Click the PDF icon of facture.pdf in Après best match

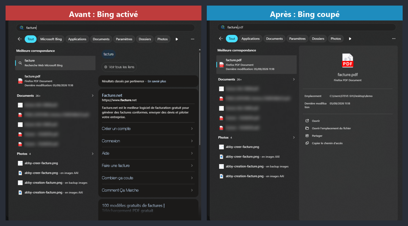click(221, 65)
